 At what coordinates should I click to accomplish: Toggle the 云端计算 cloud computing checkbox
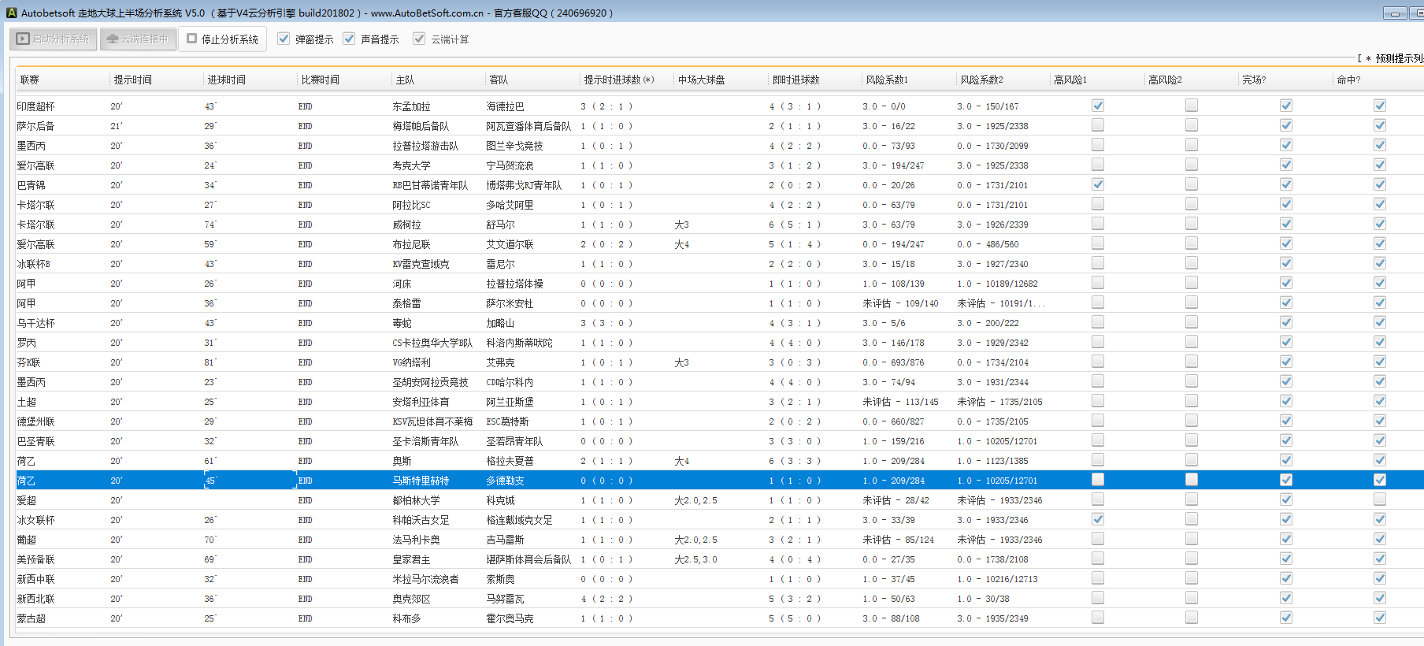(419, 39)
